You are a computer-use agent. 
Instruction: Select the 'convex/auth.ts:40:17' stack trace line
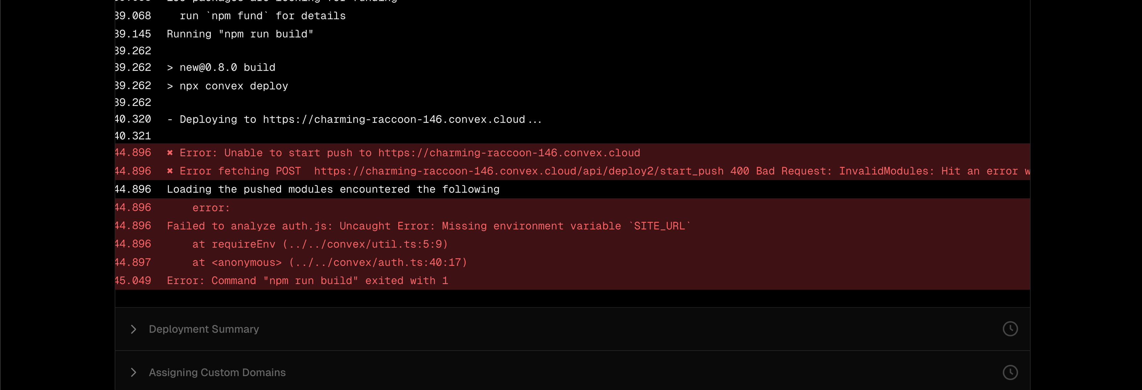pyautogui.click(x=572, y=263)
